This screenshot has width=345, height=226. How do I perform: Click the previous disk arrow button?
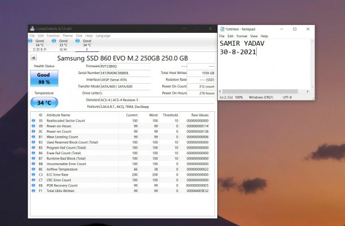click(34, 58)
